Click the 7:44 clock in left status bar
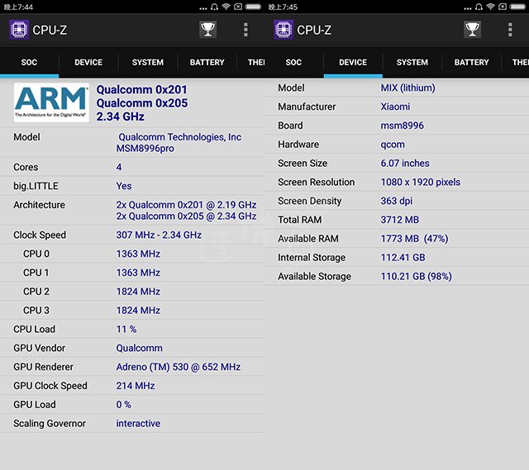The image size is (529, 470). pyautogui.click(x=18, y=7)
